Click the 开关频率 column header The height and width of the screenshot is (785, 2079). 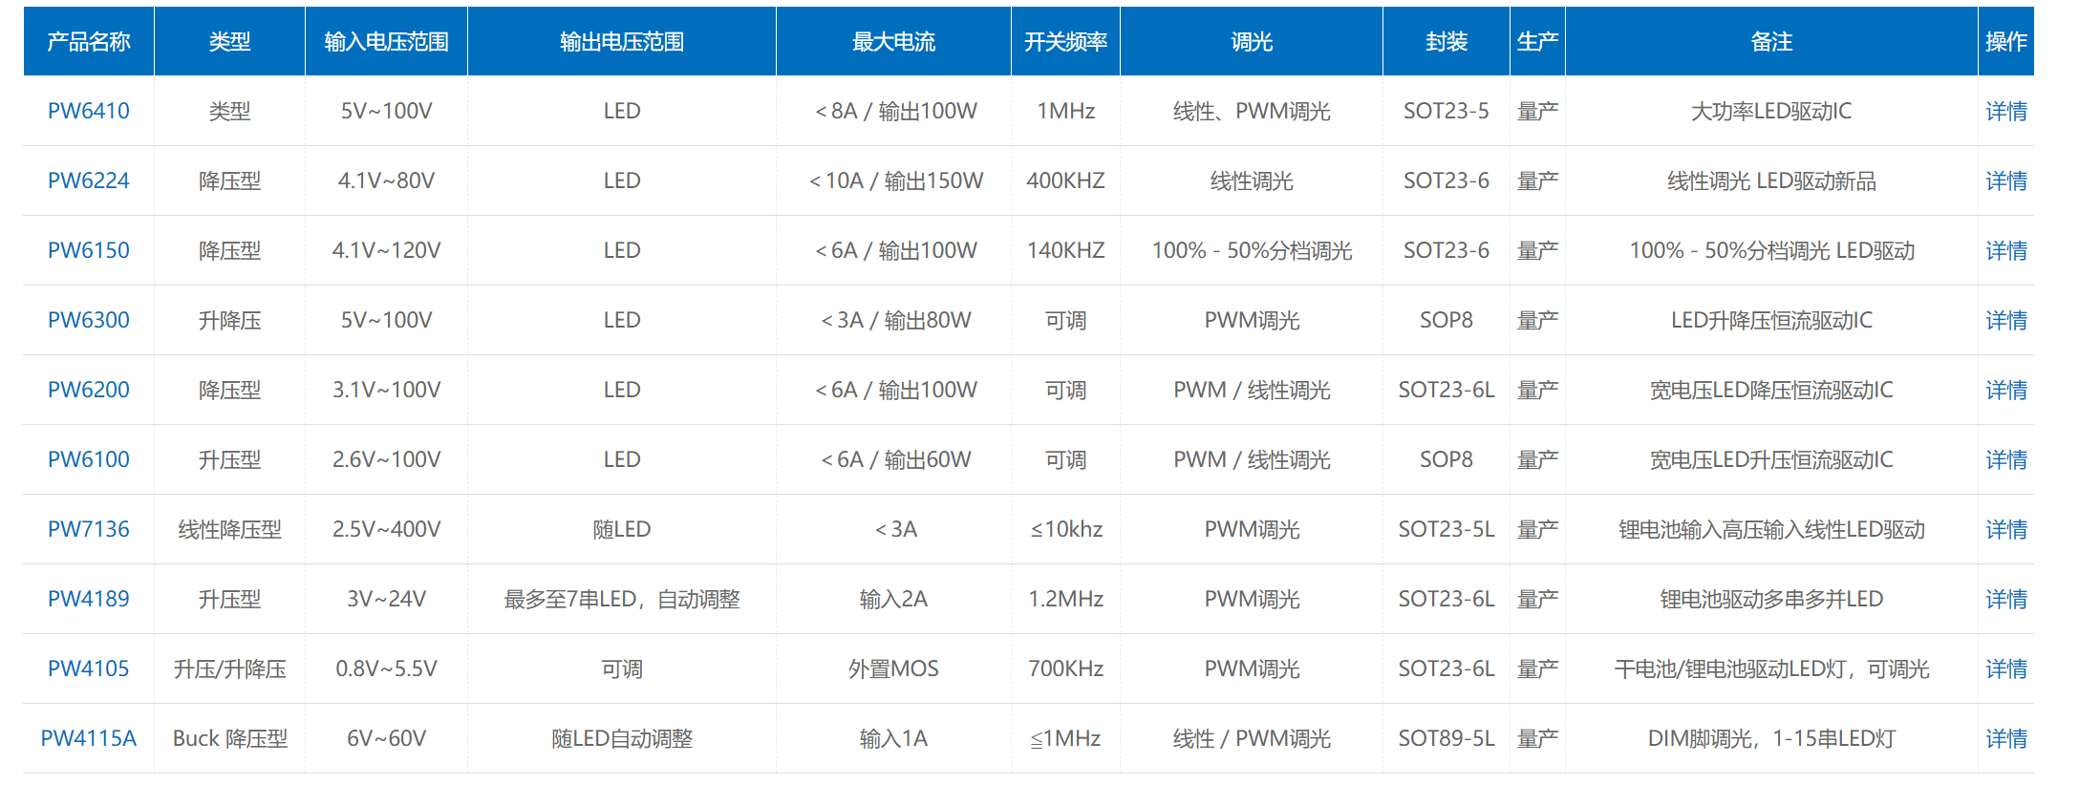pyautogui.click(x=1065, y=41)
